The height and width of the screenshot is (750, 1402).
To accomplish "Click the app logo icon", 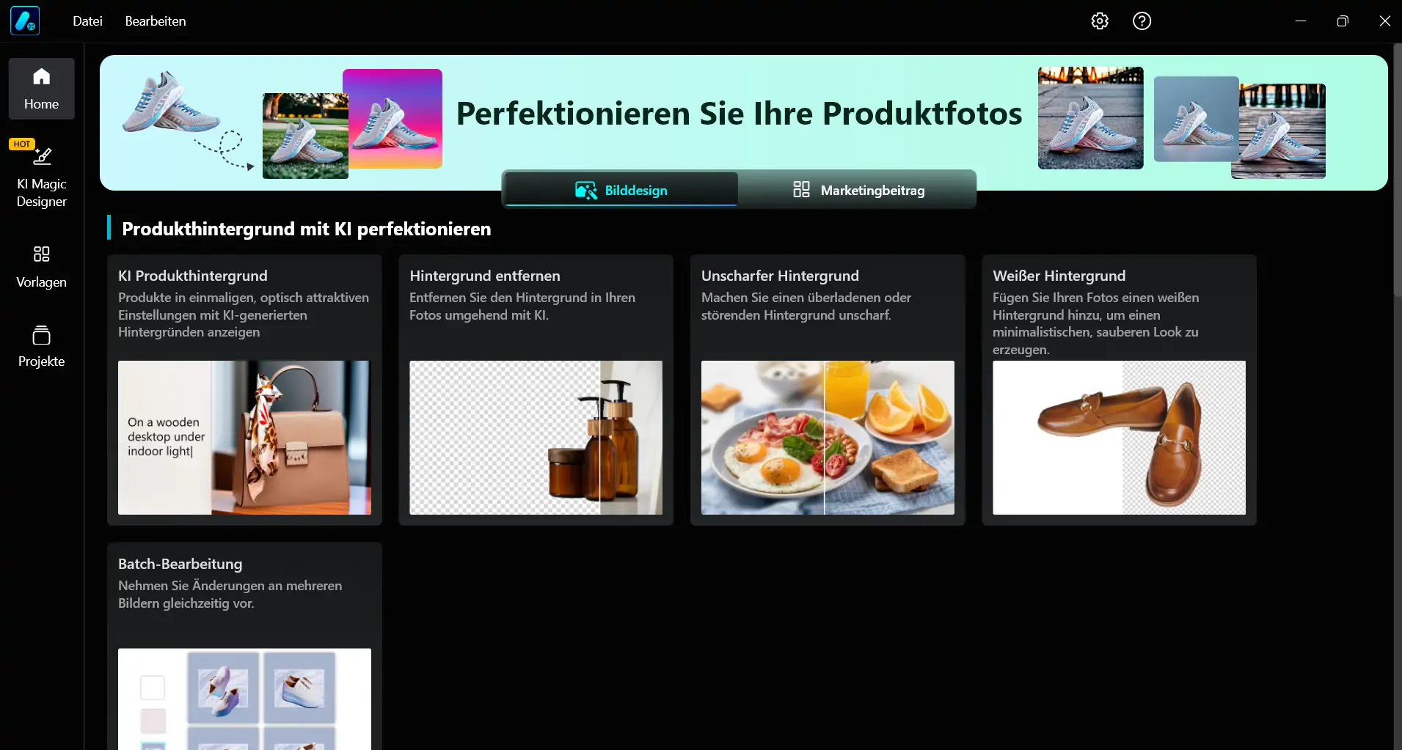I will [25, 21].
